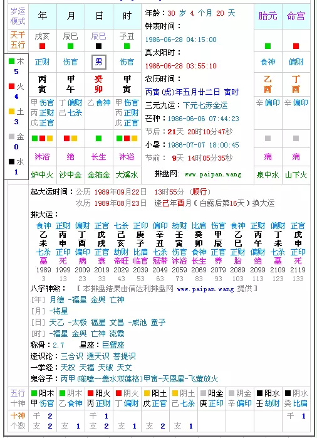
Task: Click the 阴水 cell in bottom table
Action: click(x=296, y=398)
